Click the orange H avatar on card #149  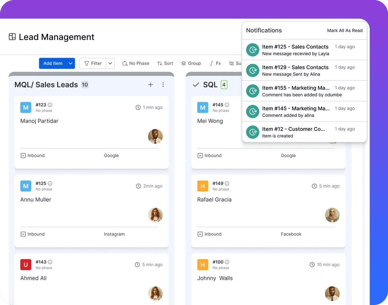coord(203,186)
